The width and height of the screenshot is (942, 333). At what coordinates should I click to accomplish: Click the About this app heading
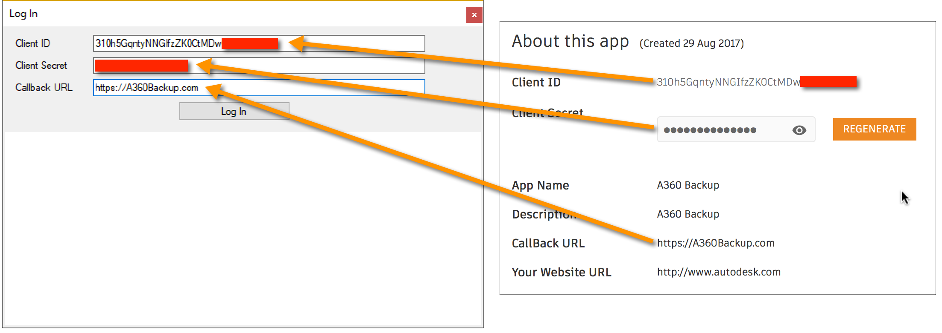tap(570, 41)
